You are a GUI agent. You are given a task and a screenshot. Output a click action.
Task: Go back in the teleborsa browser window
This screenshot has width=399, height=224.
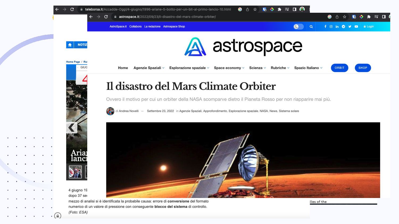click(x=57, y=9)
